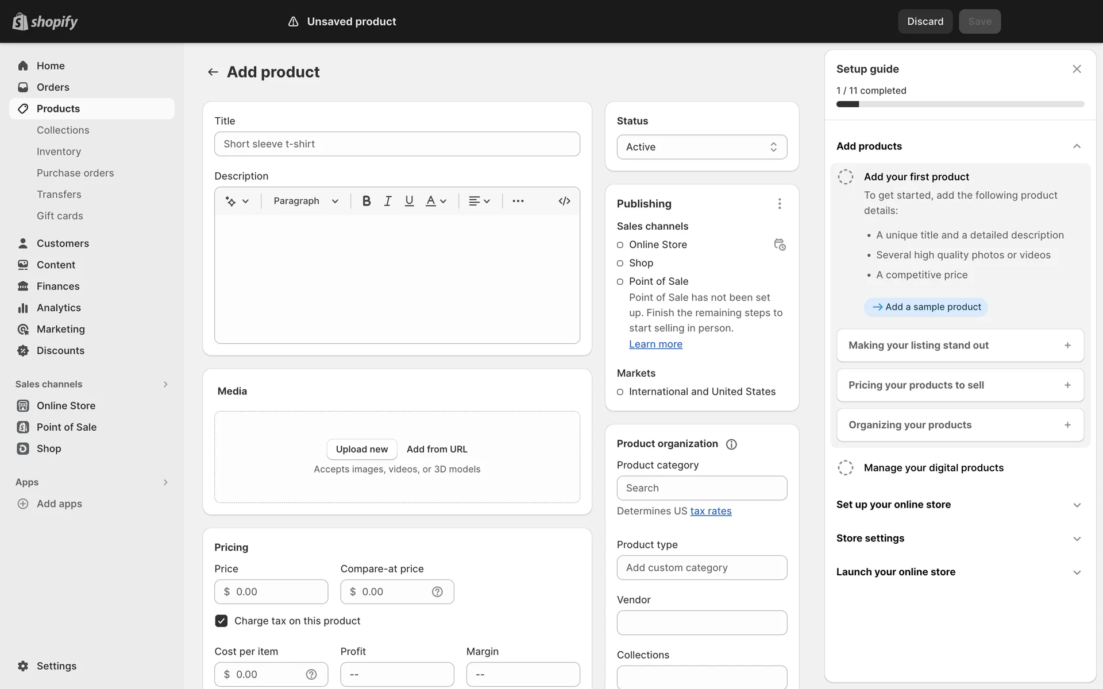The width and height of the screenshot is (1103, 689).
Task: Open the HTML code view icon
Action: tap(564, 201)
